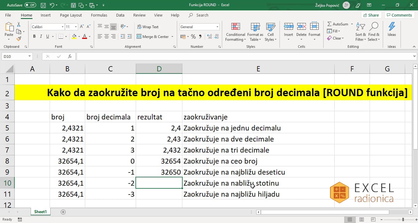Click the yellow Fill Color swatch
Viewport: 418px width, 223px height.
click(x=74, y=36)
